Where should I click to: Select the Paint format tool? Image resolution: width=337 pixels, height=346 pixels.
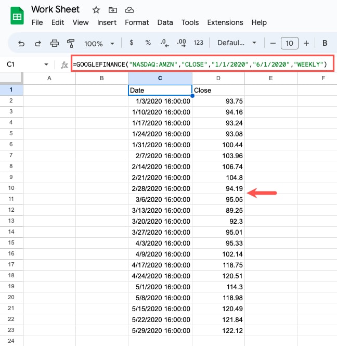(x=71, y=43)
